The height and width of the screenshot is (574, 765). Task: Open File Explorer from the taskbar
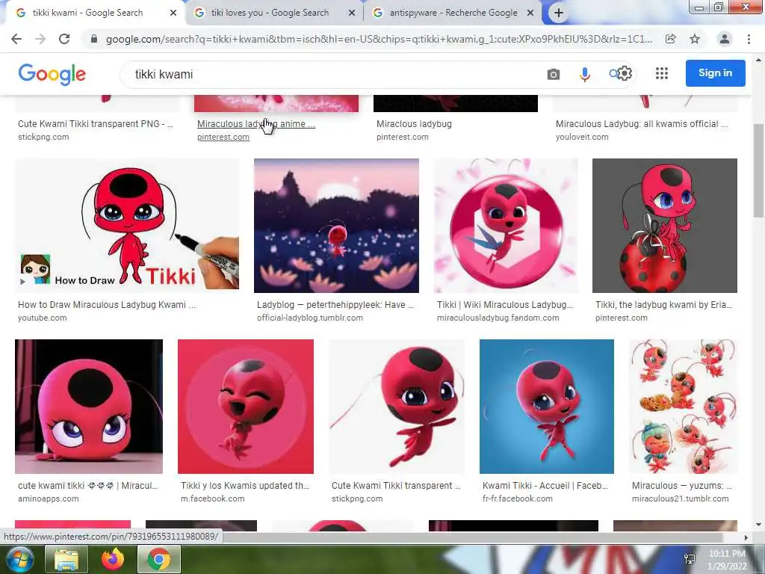pos(66,559)
